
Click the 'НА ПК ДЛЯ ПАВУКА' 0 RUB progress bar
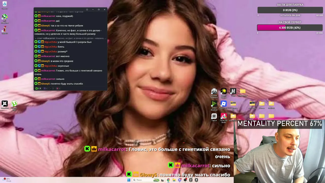(290, 10)
